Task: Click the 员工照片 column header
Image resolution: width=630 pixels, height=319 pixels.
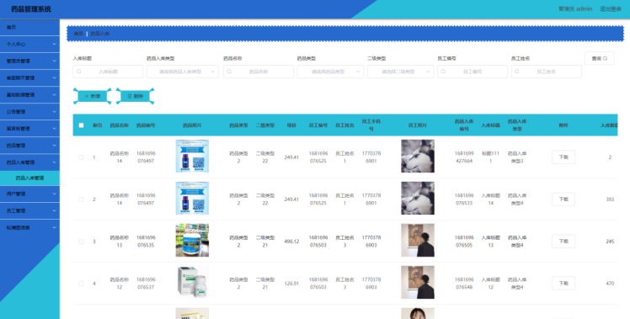Action: [418, 125]
